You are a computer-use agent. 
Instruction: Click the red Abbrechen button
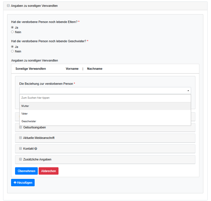click(x=49, y=171)
